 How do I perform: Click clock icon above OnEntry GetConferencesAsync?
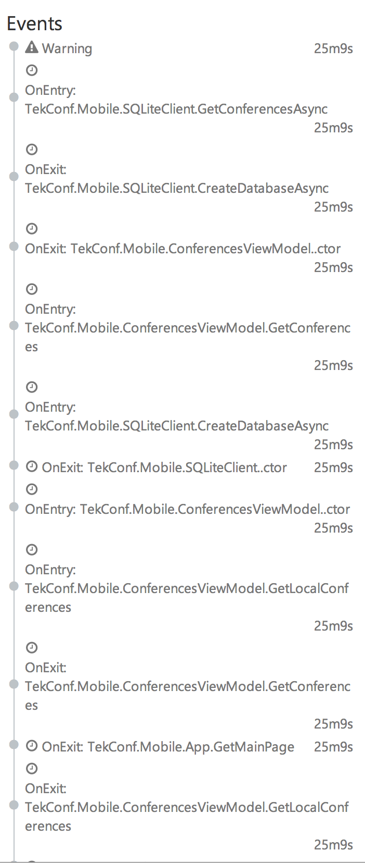pyautogui.click(x=32, y=70)
